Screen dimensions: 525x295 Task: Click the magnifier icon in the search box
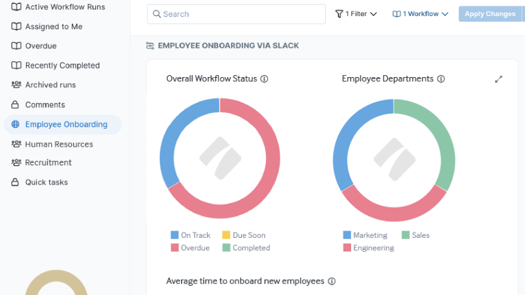156,14
